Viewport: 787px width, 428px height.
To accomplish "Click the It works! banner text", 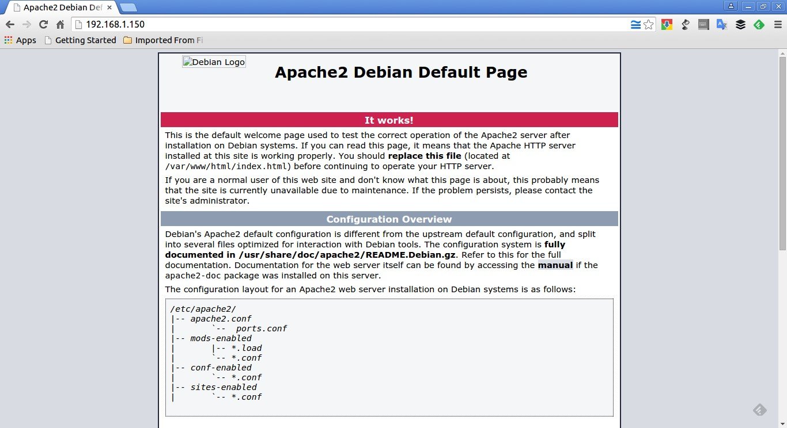I will point(389,120).
